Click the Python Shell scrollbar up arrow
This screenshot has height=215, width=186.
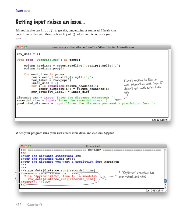(165, 184)
